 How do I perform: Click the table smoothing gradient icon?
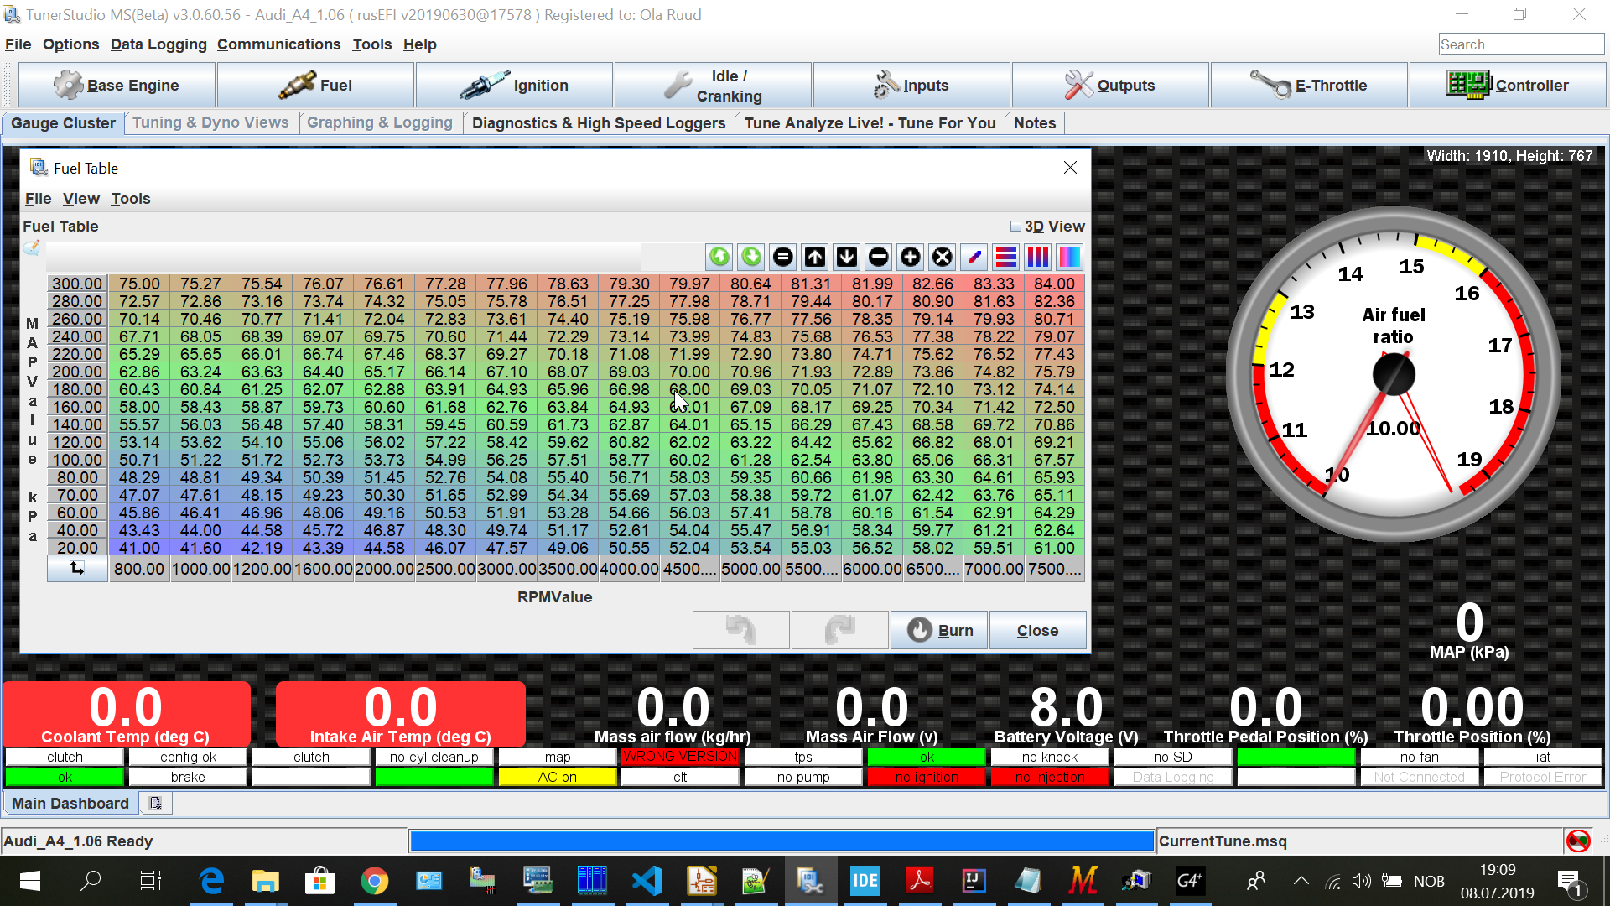pos(1070,257)
